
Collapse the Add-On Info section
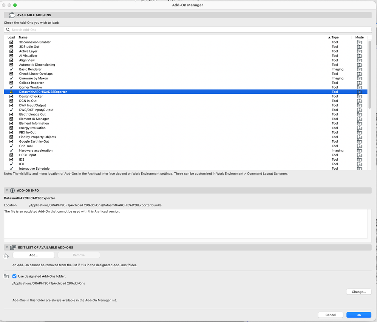pyautogui.click(x=6, y=190)
